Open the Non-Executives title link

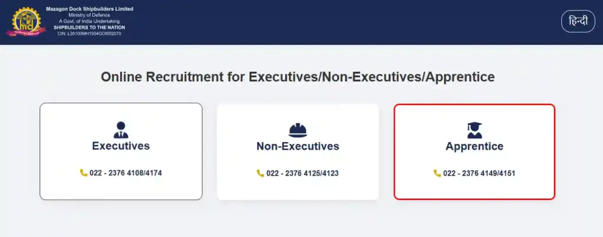tap(297, 146)
